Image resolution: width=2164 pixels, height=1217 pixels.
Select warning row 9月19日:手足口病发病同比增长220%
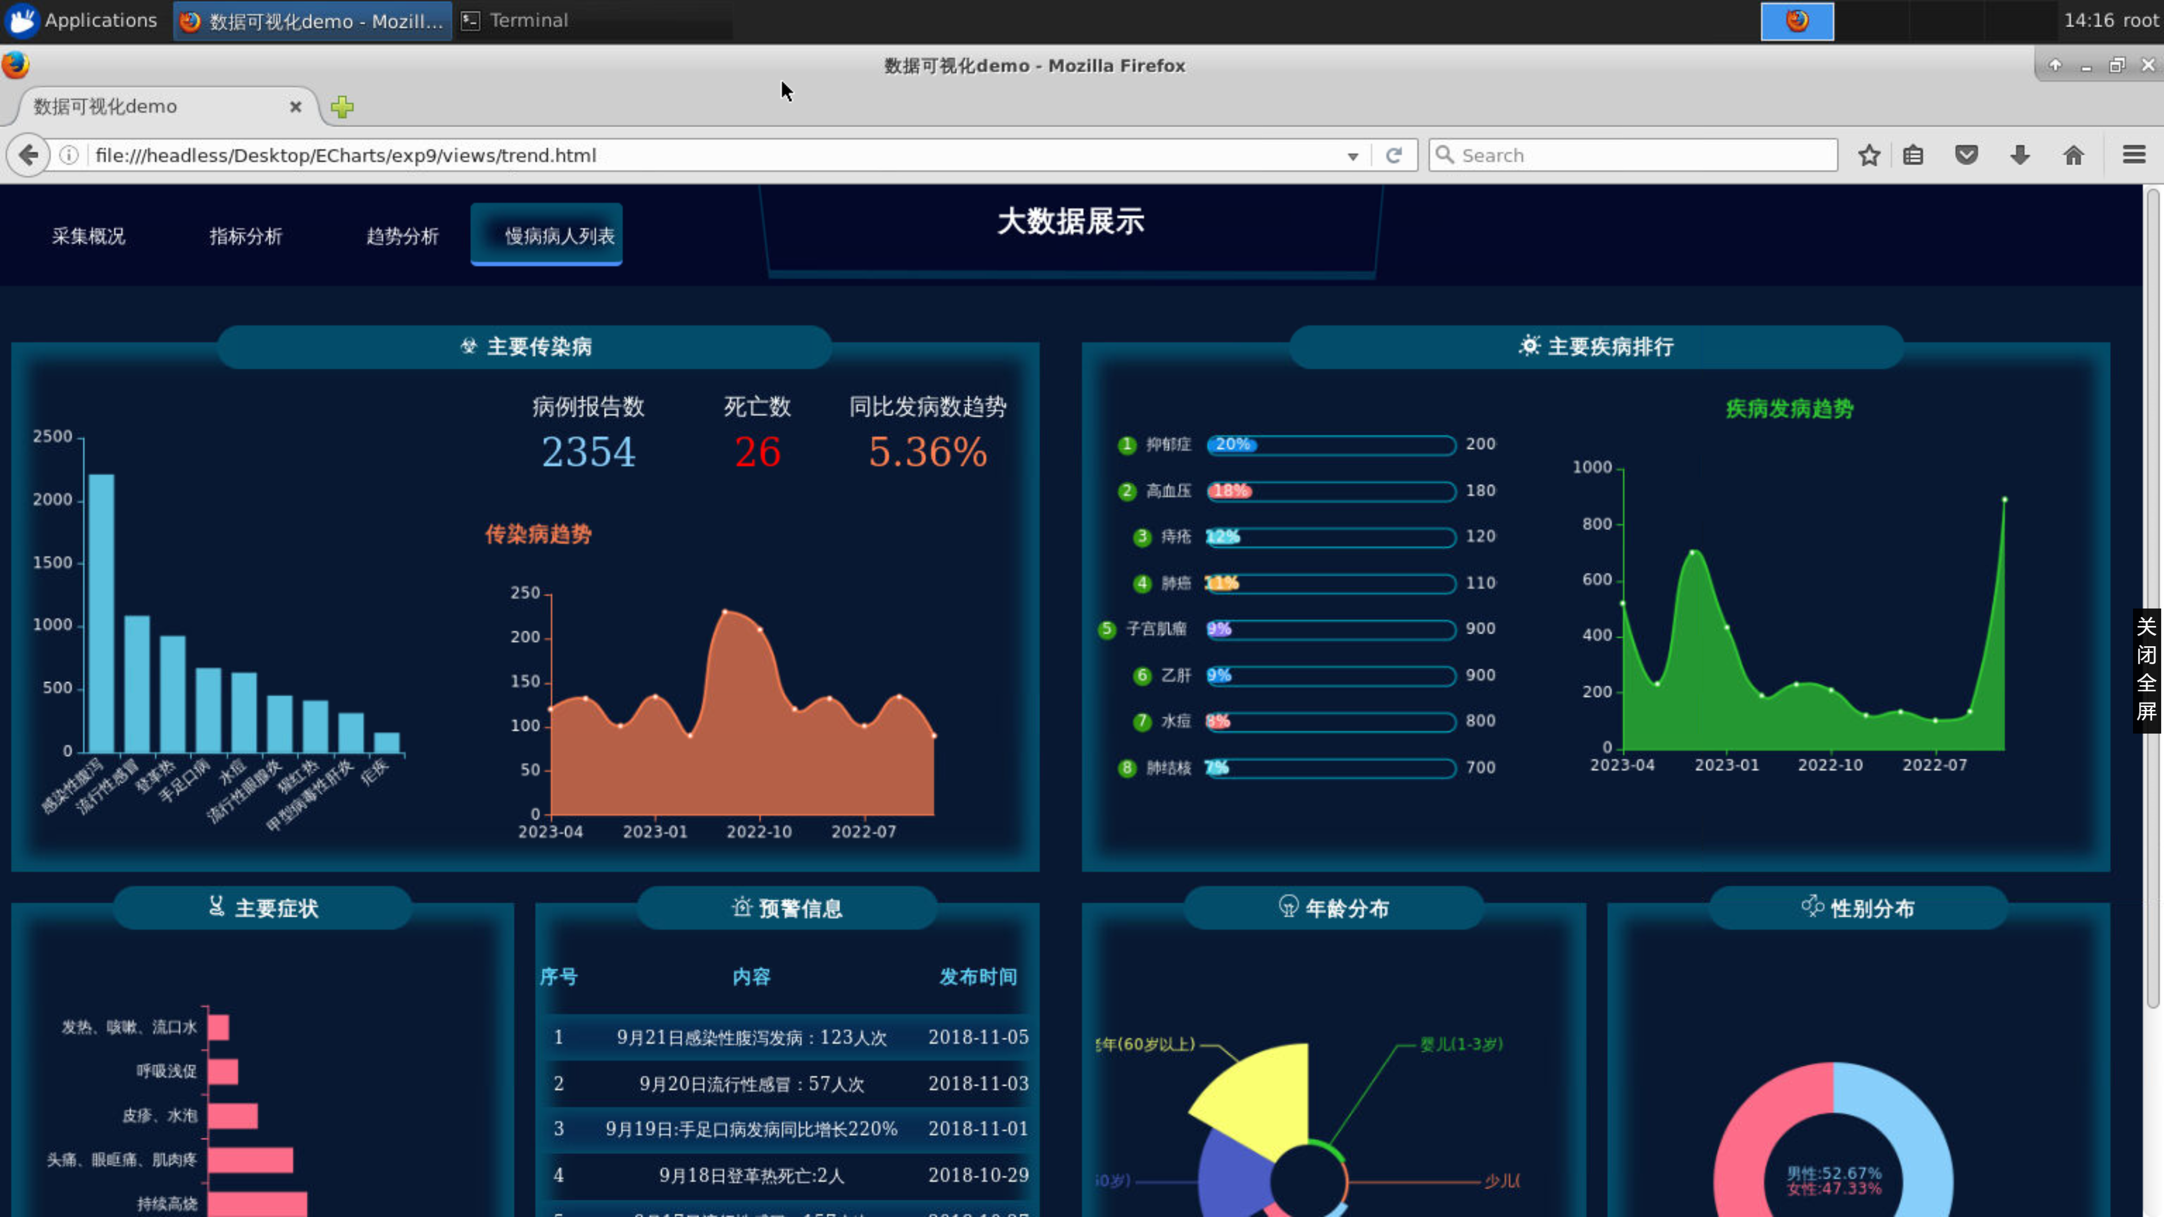pos(787,1129)
